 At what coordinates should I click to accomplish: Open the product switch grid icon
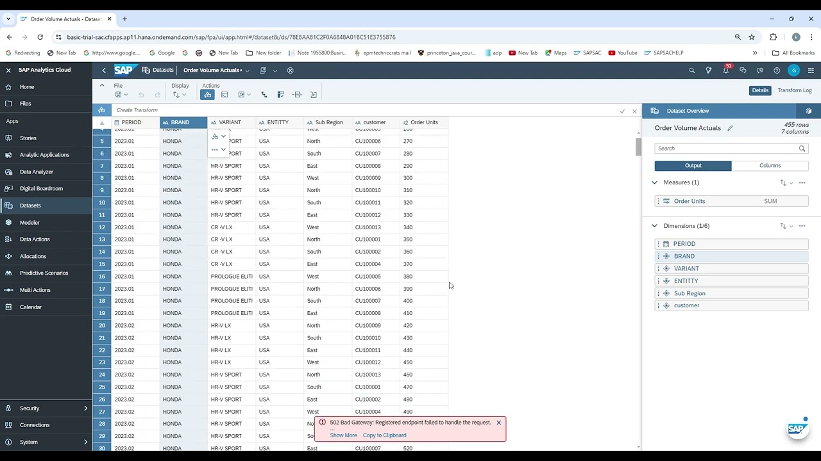(x=811, y=70)
